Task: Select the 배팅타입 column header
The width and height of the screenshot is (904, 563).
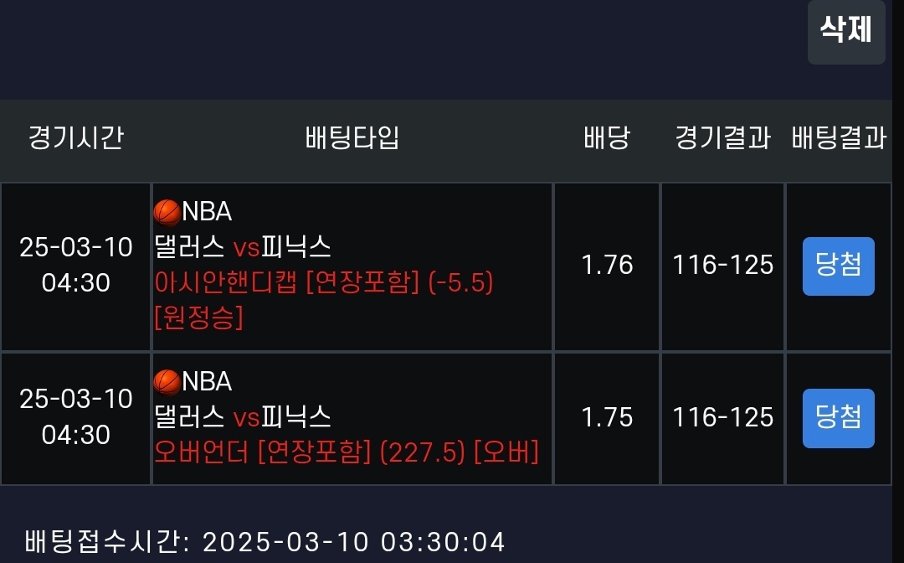Action: (x=352, y=138)
